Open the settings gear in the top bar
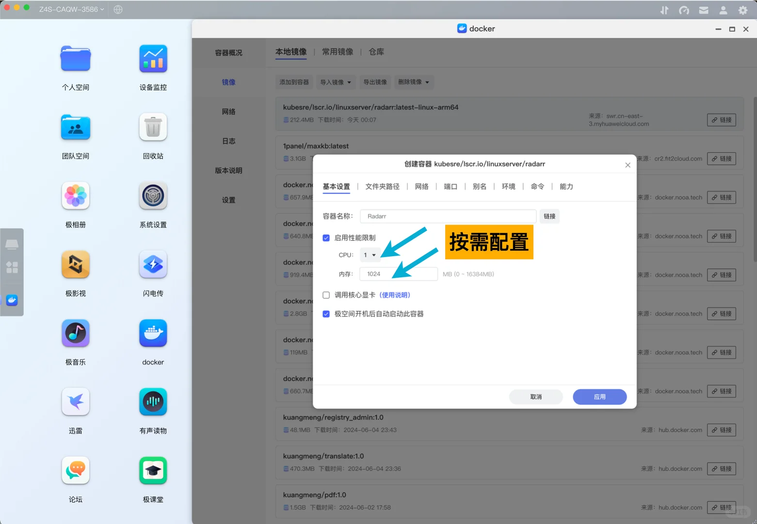The height and width of the screenshot is (524, 757). click(x=742, y=10)
